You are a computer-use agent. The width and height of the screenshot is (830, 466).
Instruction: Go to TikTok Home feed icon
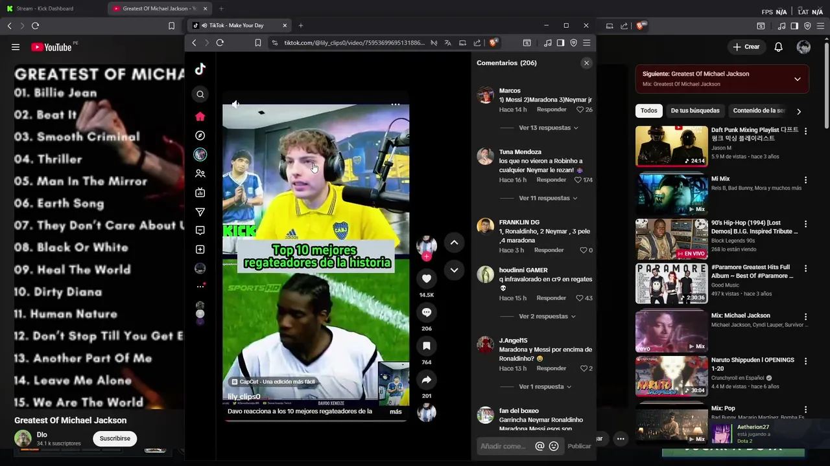(x=200, y=116)
